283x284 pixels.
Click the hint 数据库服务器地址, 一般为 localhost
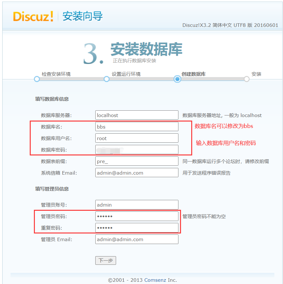pos(222,115)
